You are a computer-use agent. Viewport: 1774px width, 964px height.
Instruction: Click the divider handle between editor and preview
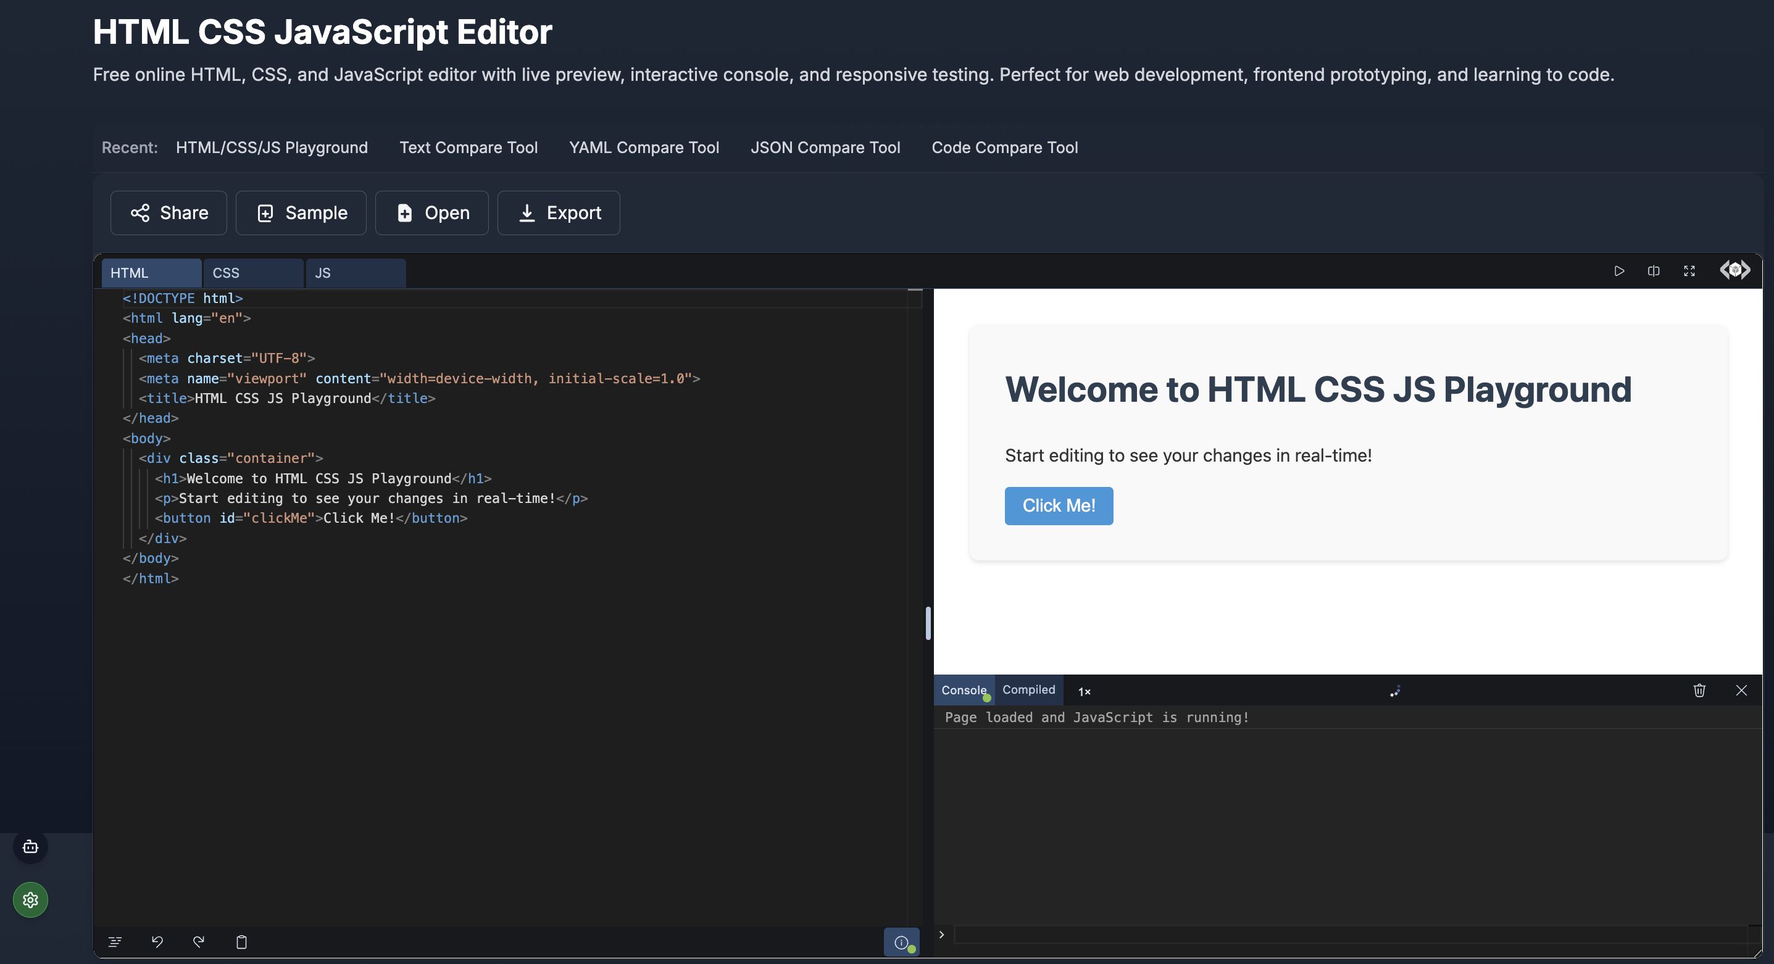[x=928, y=623]
